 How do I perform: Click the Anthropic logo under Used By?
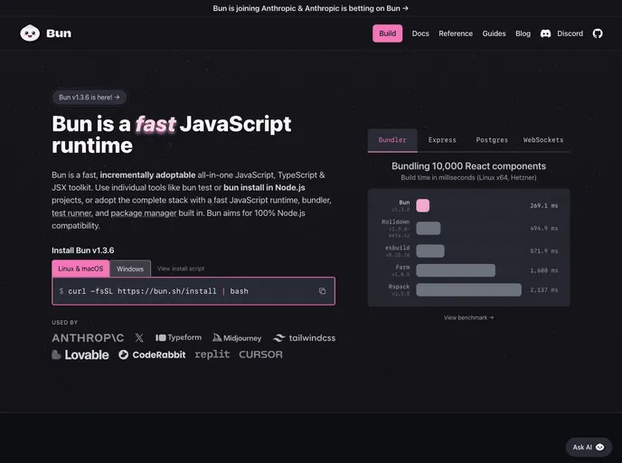[x=88, y=337]
